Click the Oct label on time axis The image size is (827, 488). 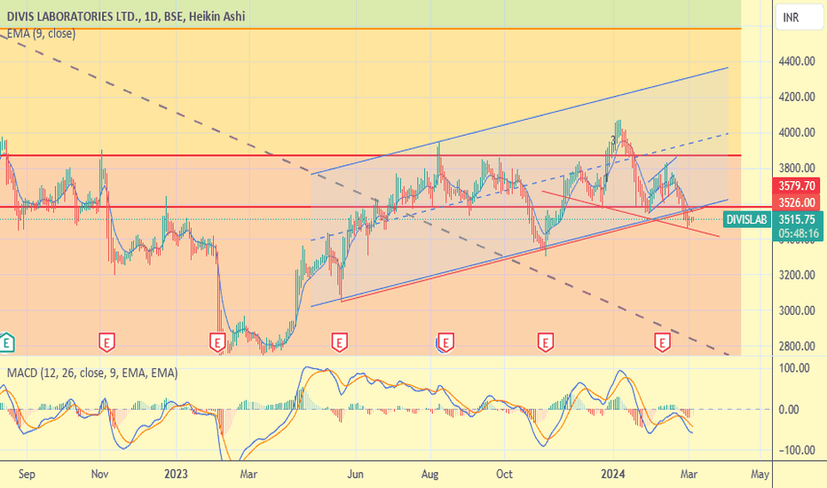click(x=504, y=474)
